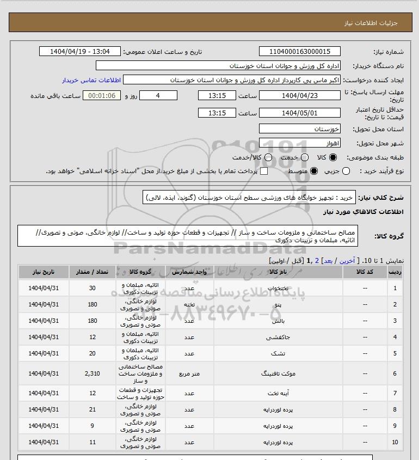Click the موکت تافتینگ item name in row 6
The height and width of the screenshot is (460, 419).
tap(278, 373)
